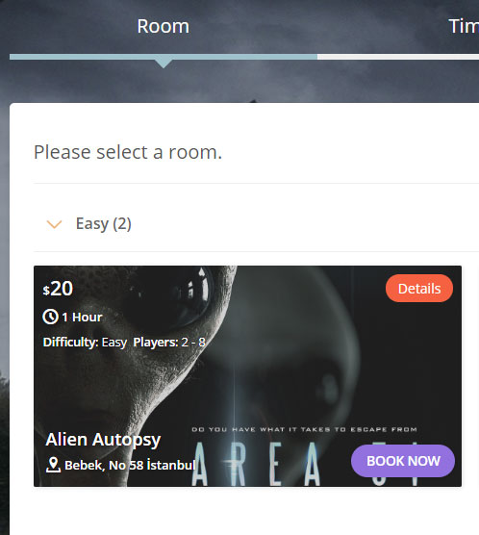Click the Alien Autopsy room title
This screenshot has height=535, width=479.
[x=103, y=440]
